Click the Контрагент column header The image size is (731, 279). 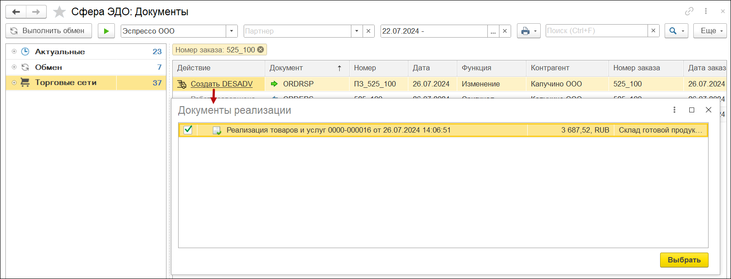[567, 68]
